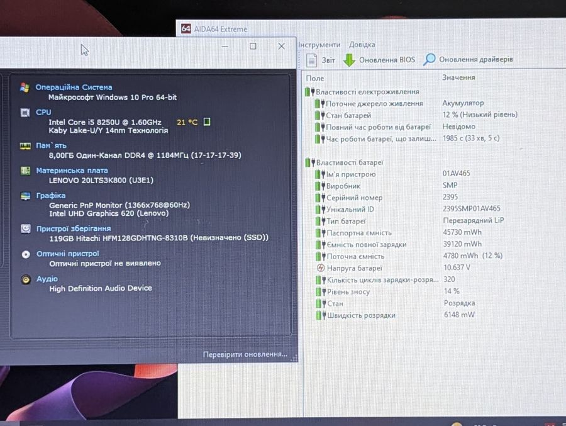Click the RAM module icon beside Пам`ять

click(25, 145)
